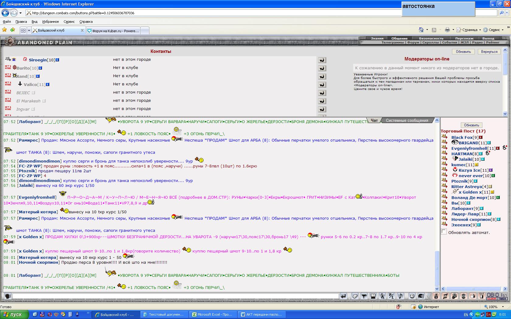Image resolution: width=511 pixels, height=319 pixels.
Task: Open the Знания game menu
Action: tap(377, 38)
